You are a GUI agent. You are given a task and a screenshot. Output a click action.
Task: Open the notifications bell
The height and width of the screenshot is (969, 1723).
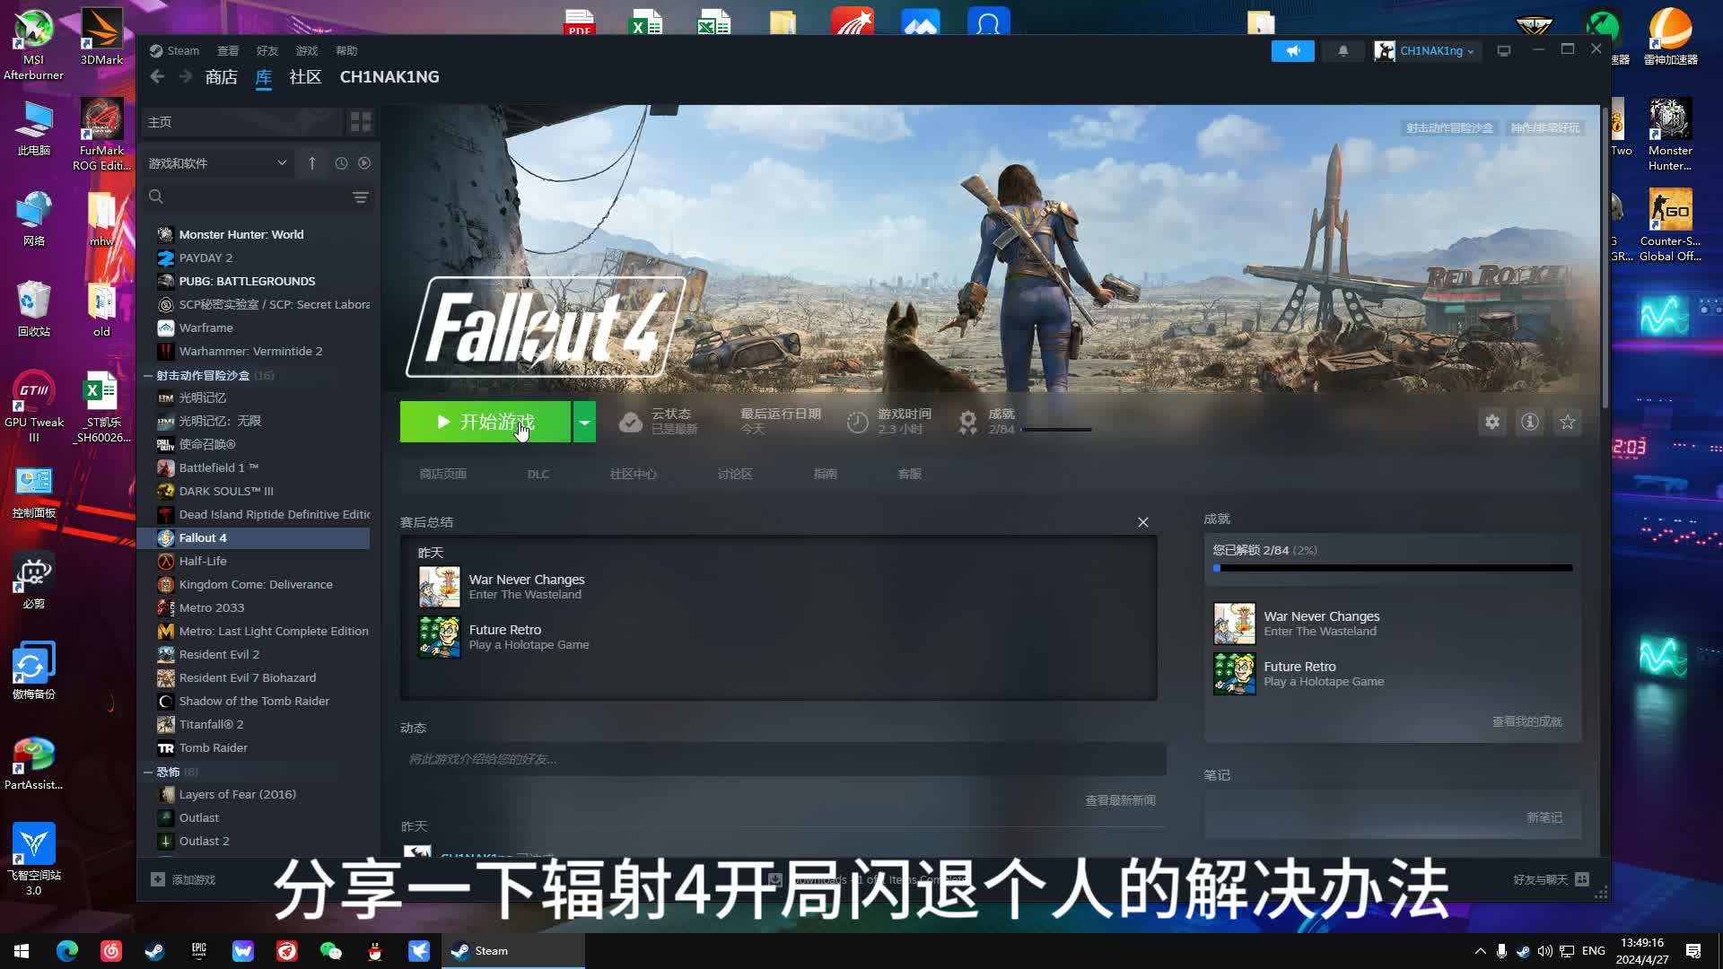point(1343,51)
